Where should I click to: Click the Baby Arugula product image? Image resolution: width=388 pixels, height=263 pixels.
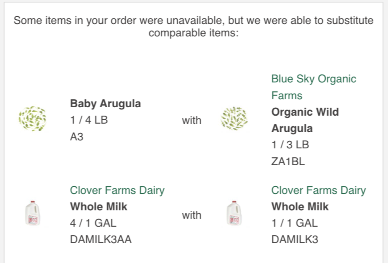point(32,119)
